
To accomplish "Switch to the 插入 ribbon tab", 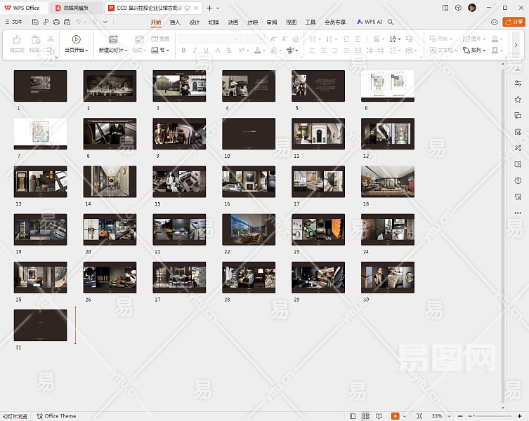I will tap(175, 22).
